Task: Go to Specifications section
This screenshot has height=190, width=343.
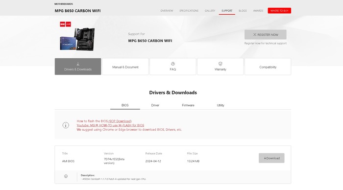Action: (189, 11)
